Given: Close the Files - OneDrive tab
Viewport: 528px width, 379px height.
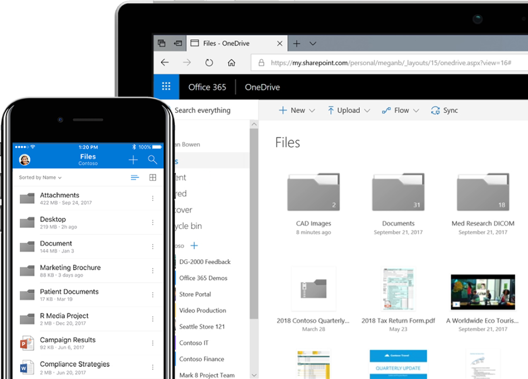Looking at the screenshot, I should coord(280,43).
